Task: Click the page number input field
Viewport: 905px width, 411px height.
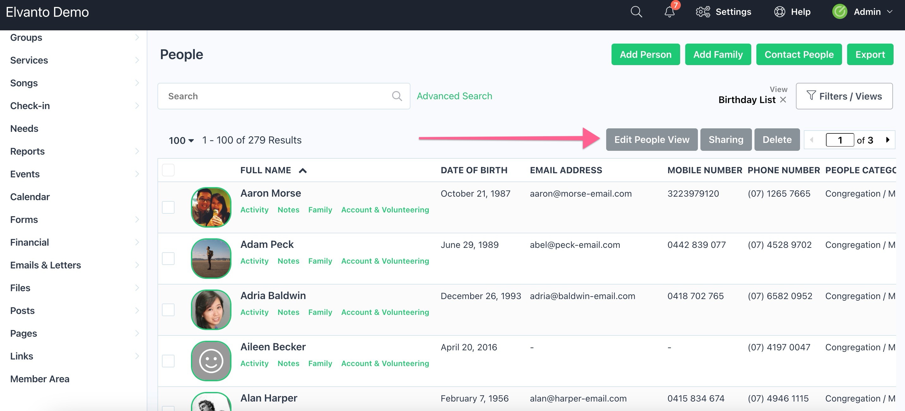Action: tap(840, 139)
